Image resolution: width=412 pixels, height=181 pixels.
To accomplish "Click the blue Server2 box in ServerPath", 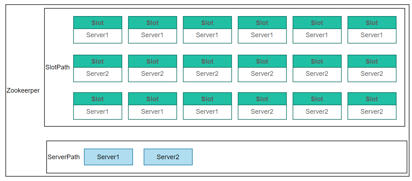I will click(x=168, y=157).
